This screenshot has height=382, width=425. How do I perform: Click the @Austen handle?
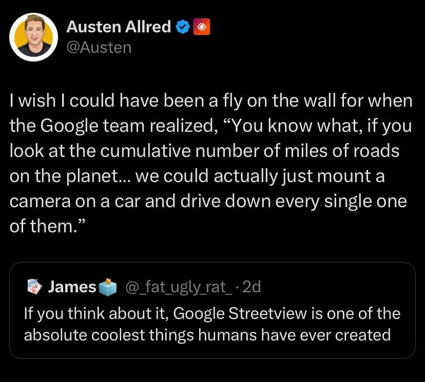pyautogui.click(x=98, y=47)
